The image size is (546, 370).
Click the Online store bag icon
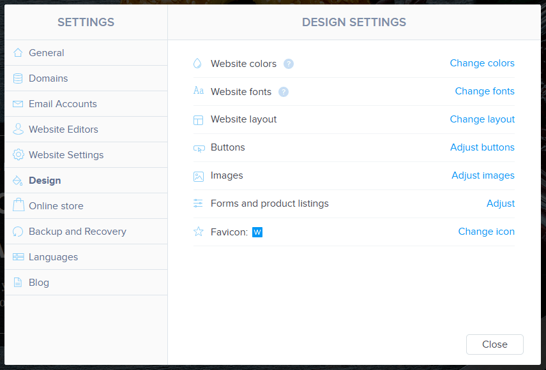click(19, 205)
